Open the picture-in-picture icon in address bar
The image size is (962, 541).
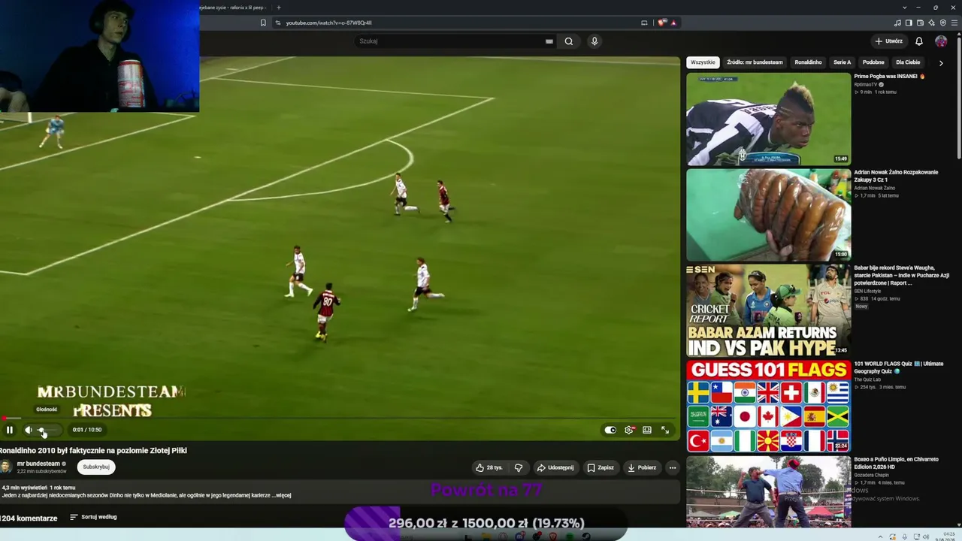[x=644, y=23]
